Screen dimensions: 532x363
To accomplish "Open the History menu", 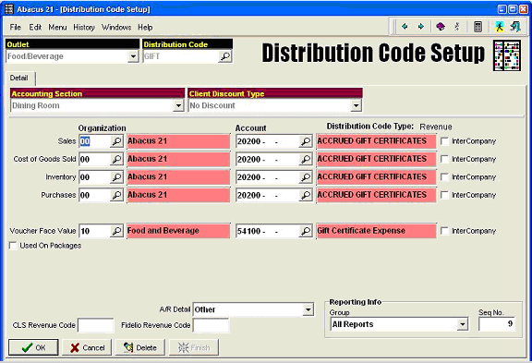I will point(84,27).
